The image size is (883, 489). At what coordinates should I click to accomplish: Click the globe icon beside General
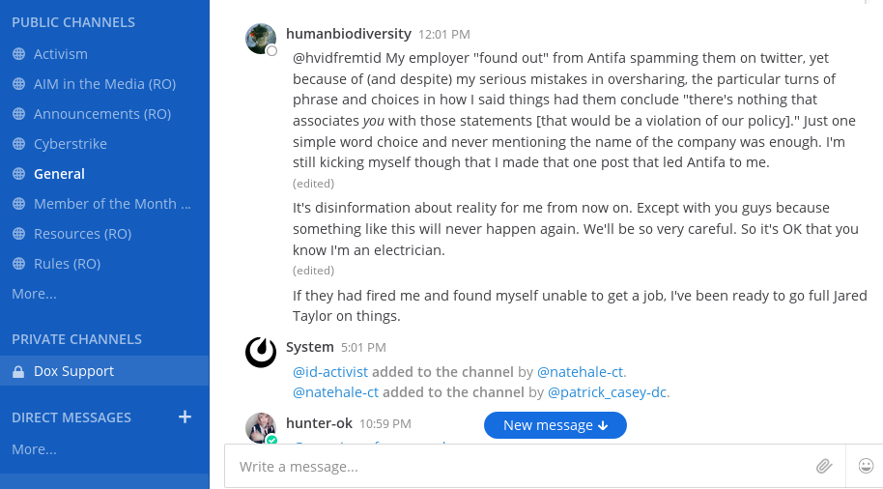coord(18,174)
